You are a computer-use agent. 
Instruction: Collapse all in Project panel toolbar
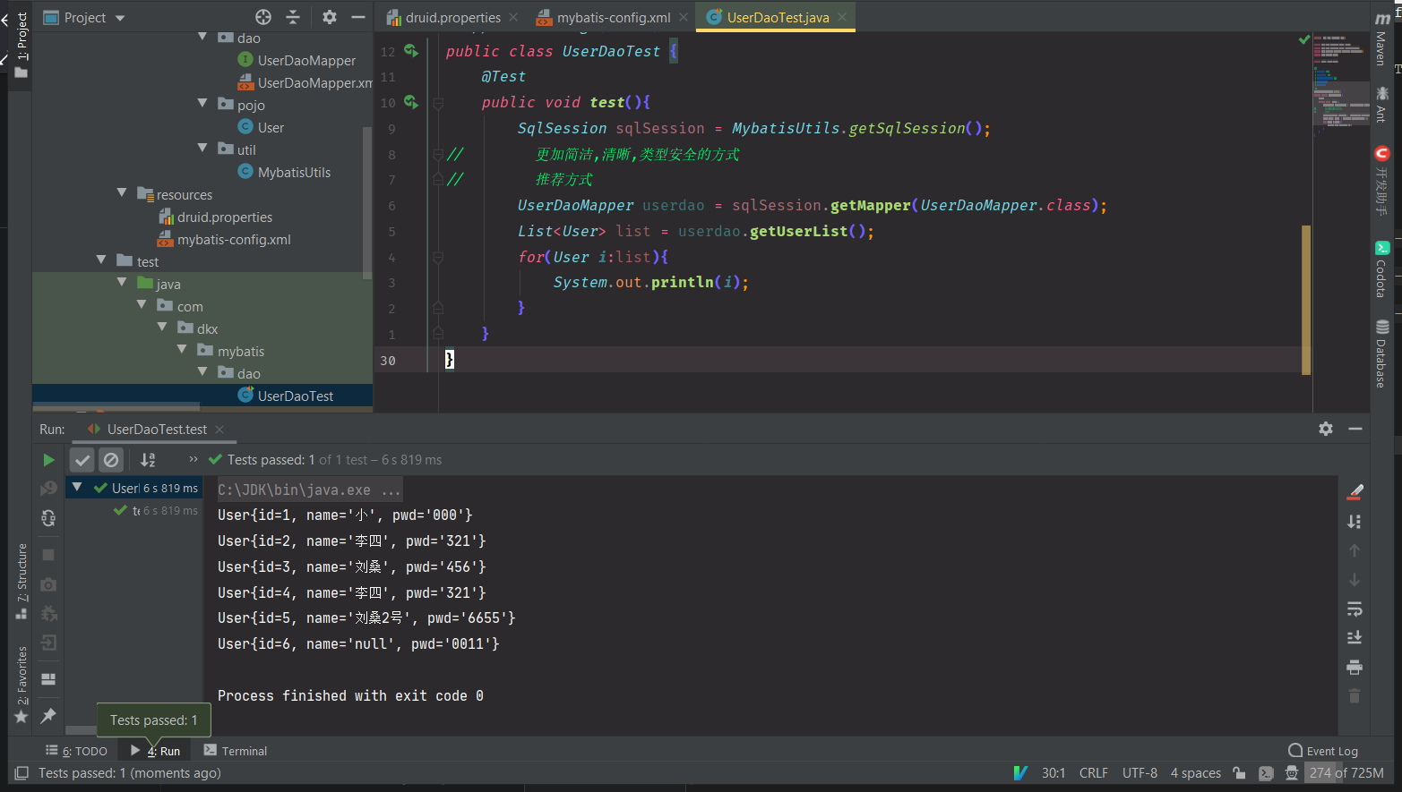293,17
